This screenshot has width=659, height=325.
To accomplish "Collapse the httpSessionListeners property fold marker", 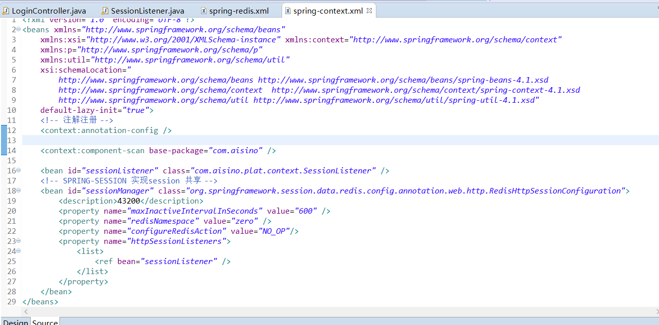I will pos(18,241).
